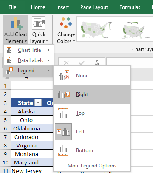Place legend at the Top
Image resolution: width=153 pixels, height=173 pixels.
click(92, 113)
